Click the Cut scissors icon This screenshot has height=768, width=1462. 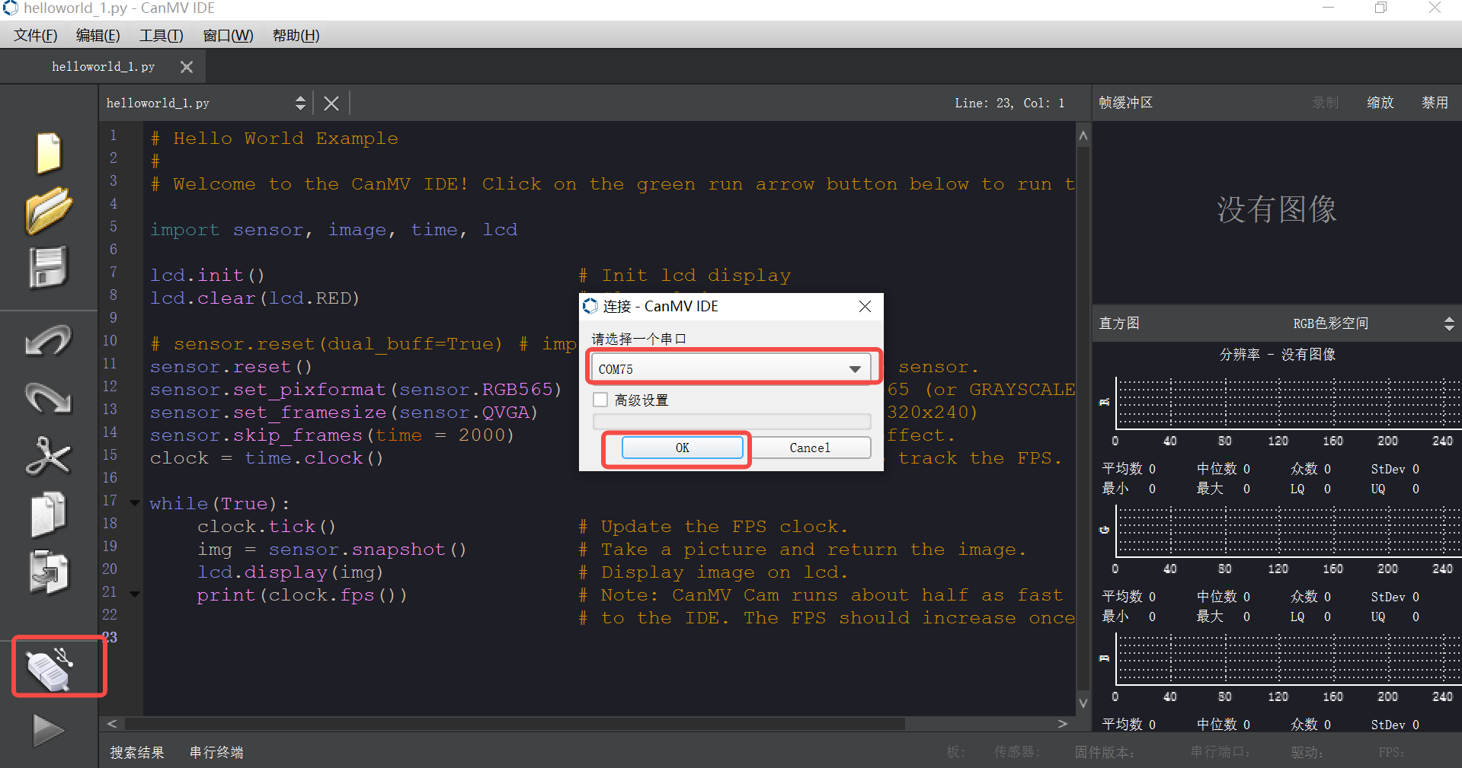[x=49, y=455]
